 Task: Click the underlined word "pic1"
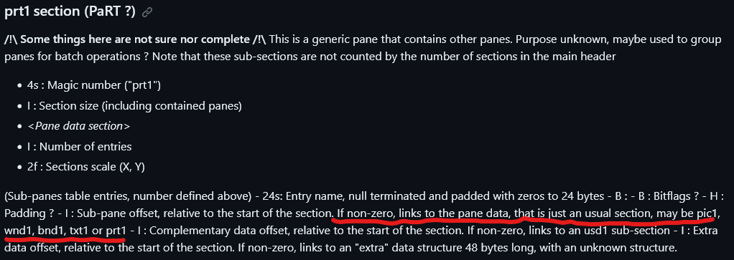705,213
